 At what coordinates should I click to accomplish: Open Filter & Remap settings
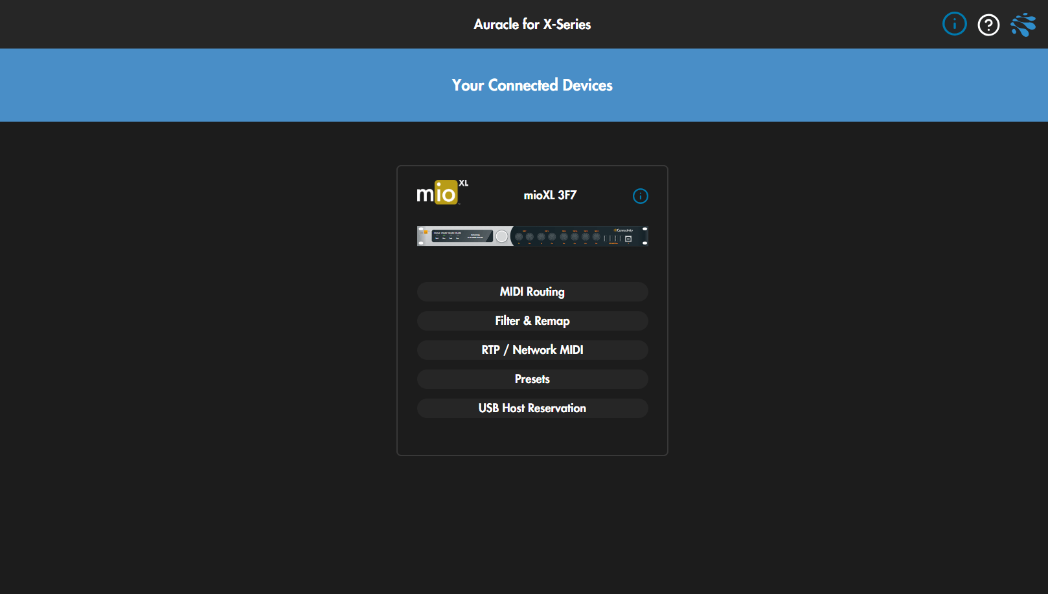click(532, 321)
